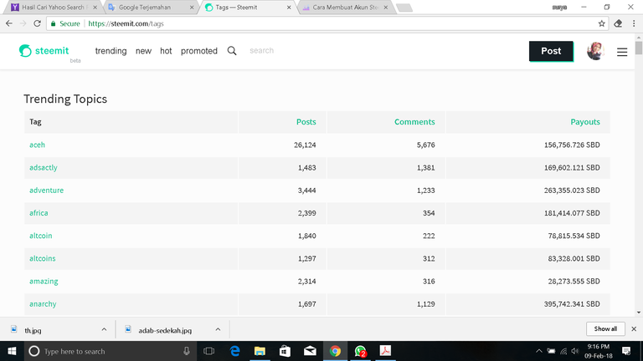The height and width of the screenshot is (361, 643).
Task: Open the adsactly tag
Action: [x=43, y=167]
